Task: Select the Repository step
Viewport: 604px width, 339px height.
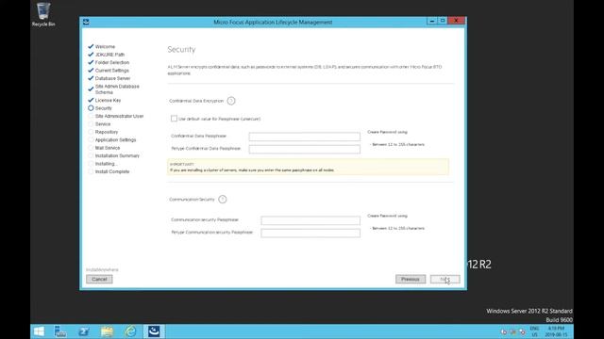Action: [x=107, y=132]
